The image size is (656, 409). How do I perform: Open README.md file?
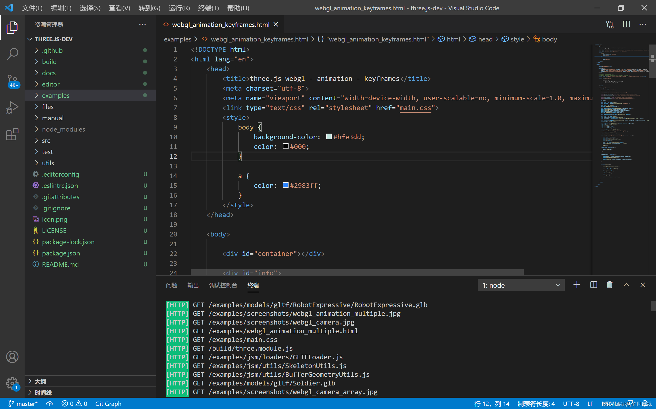point(90,264)
